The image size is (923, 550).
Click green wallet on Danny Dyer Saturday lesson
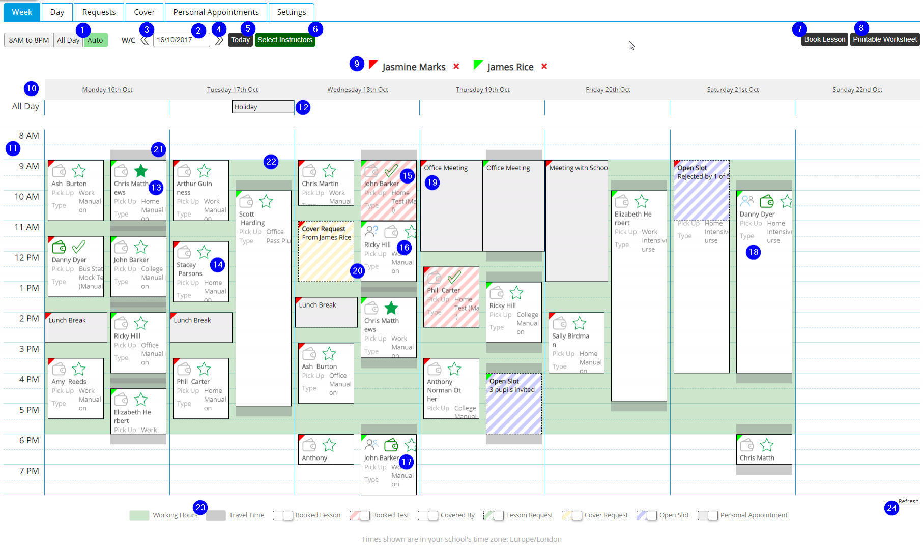click(x=767, y=201)
